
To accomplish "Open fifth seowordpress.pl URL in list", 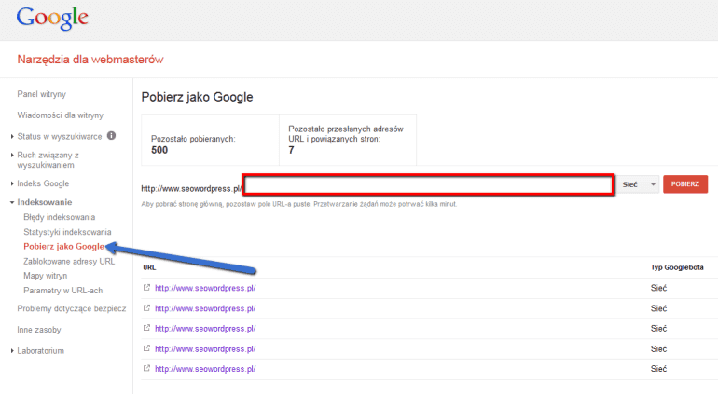I will click(205, 369).
